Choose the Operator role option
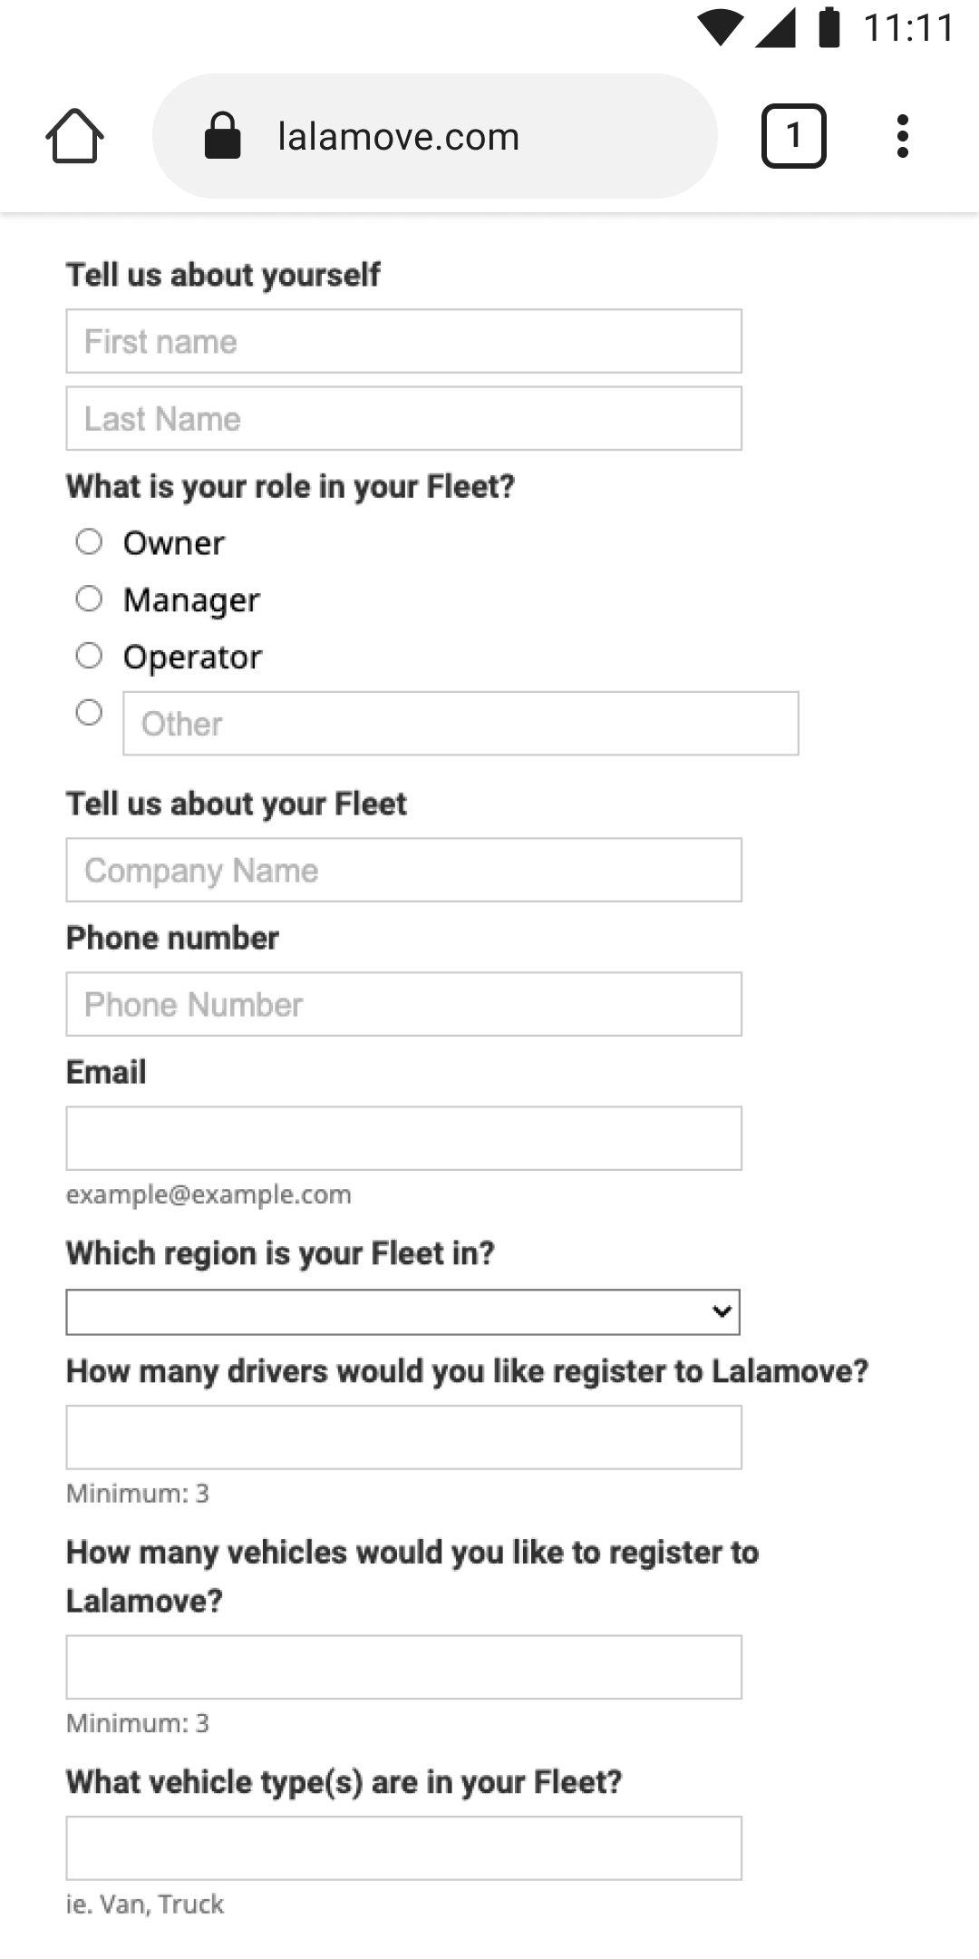Image resolution: width=979 pixels, height=1959 pixels. click(x=89, y=656)
